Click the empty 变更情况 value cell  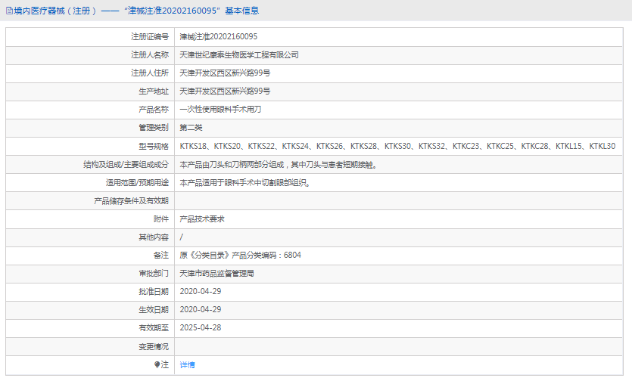point(400,346)
